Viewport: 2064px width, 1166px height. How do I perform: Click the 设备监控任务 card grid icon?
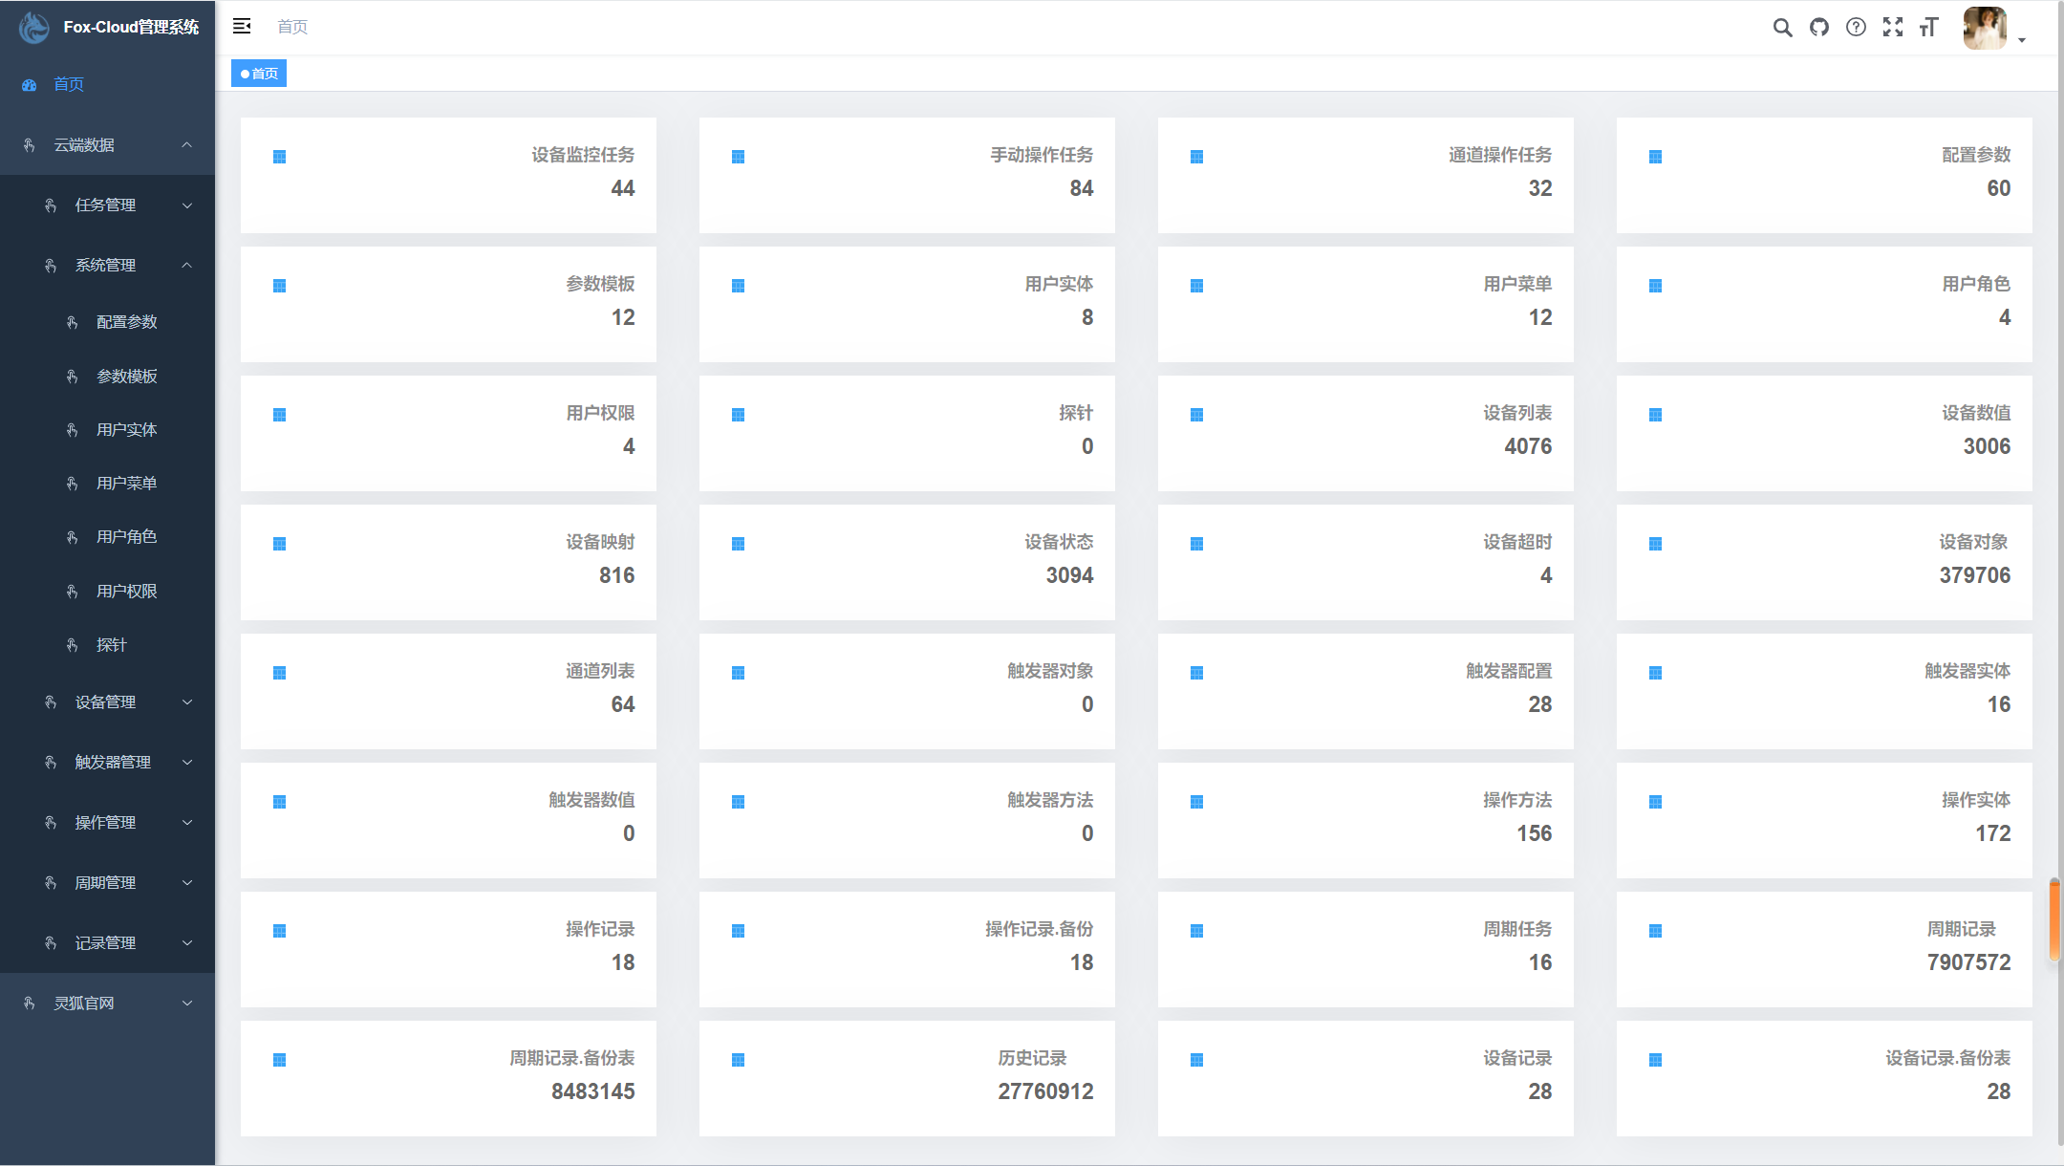pos(279,157)
